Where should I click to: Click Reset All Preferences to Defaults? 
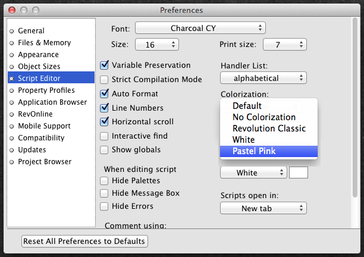pyautogui.click(x=84, y=241)
